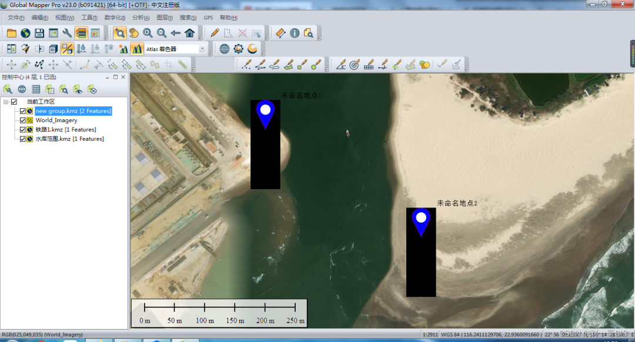The width and height of the screenshot is (635, 342).
Task: Click the range ring target pencil icon
Action: 355,65
